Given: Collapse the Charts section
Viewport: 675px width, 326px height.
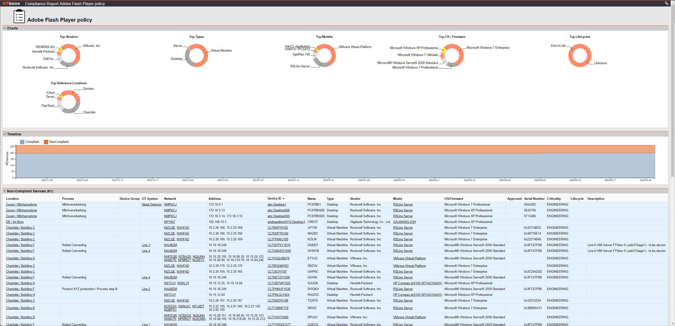Looking at the screenshot, I should (4, 28).
